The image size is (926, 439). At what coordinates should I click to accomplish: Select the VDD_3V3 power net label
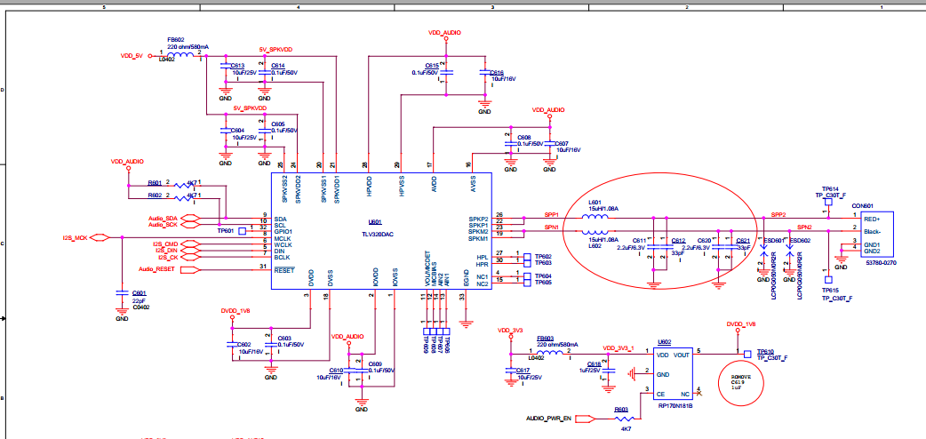tap(510, 331)
